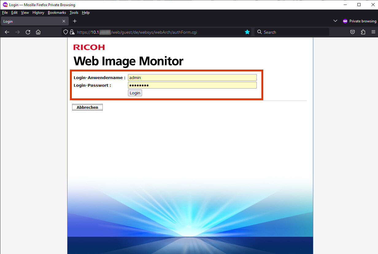Click the Forward navigation arrow
The height and width of the screenshot is (254, 378).
pyautogui.click(x=17, y=32)
